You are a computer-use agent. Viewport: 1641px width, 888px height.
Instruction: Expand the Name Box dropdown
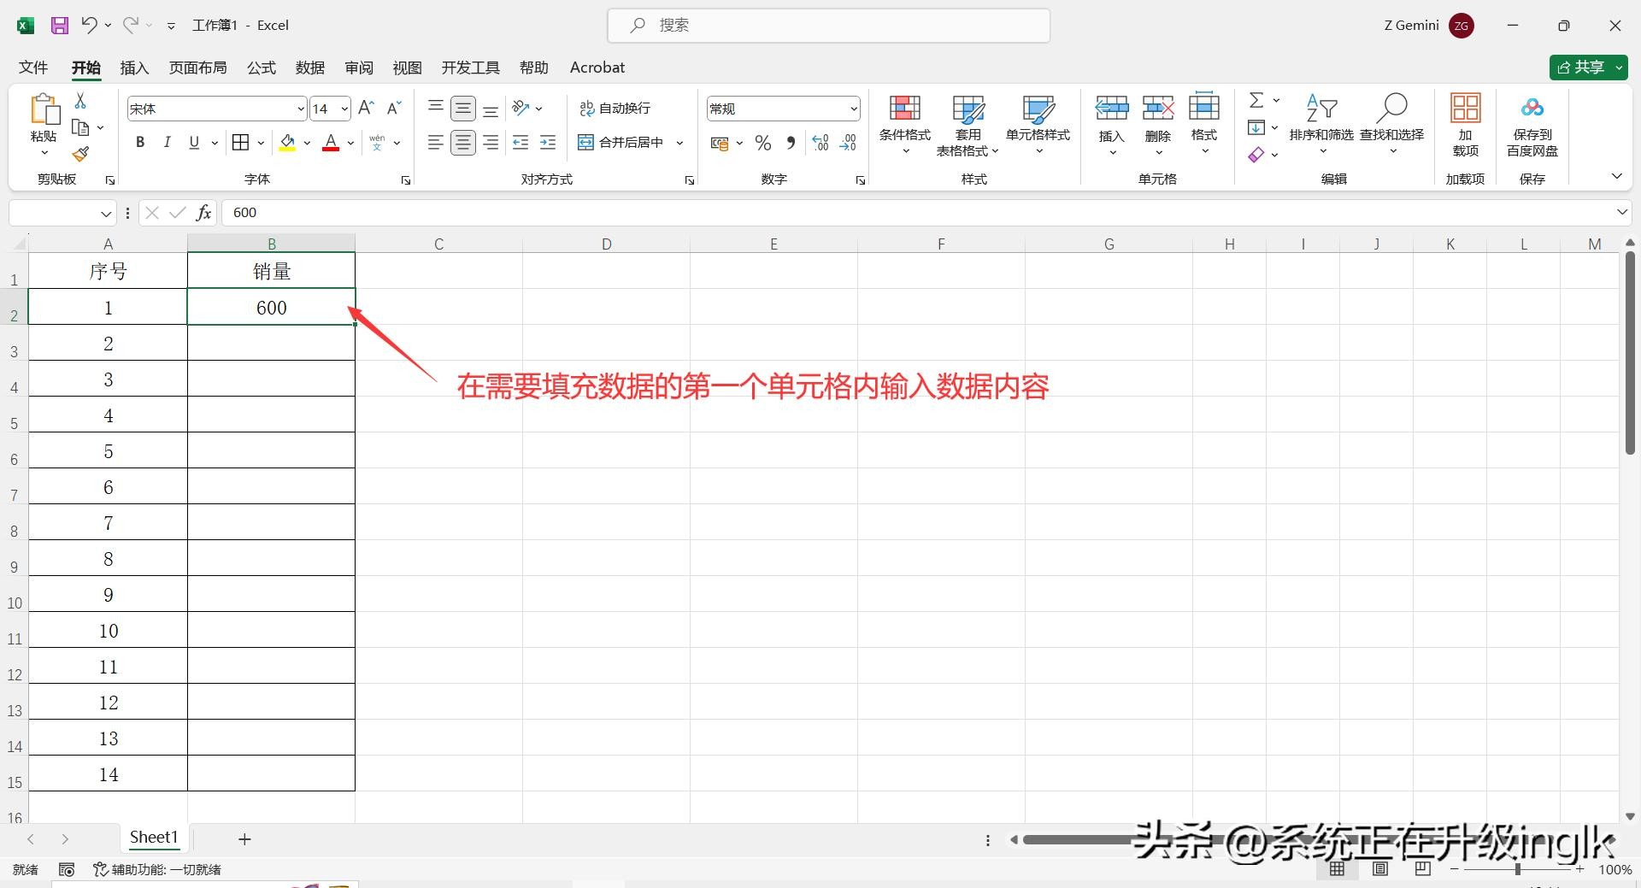pyautogui.click(x=106, y=214)
